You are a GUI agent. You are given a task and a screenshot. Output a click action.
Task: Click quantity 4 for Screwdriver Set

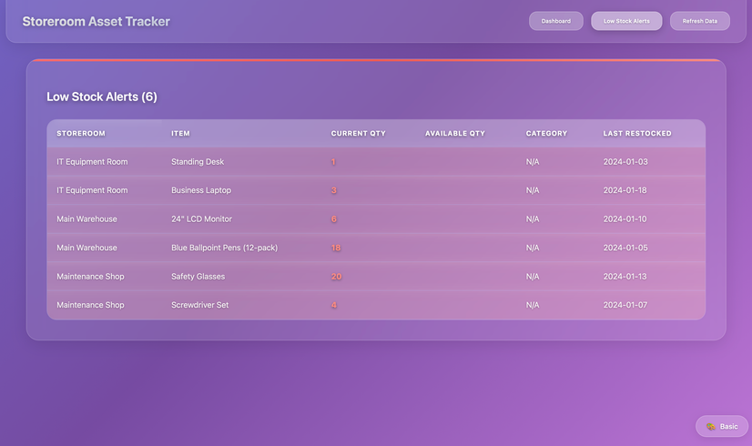334,305
